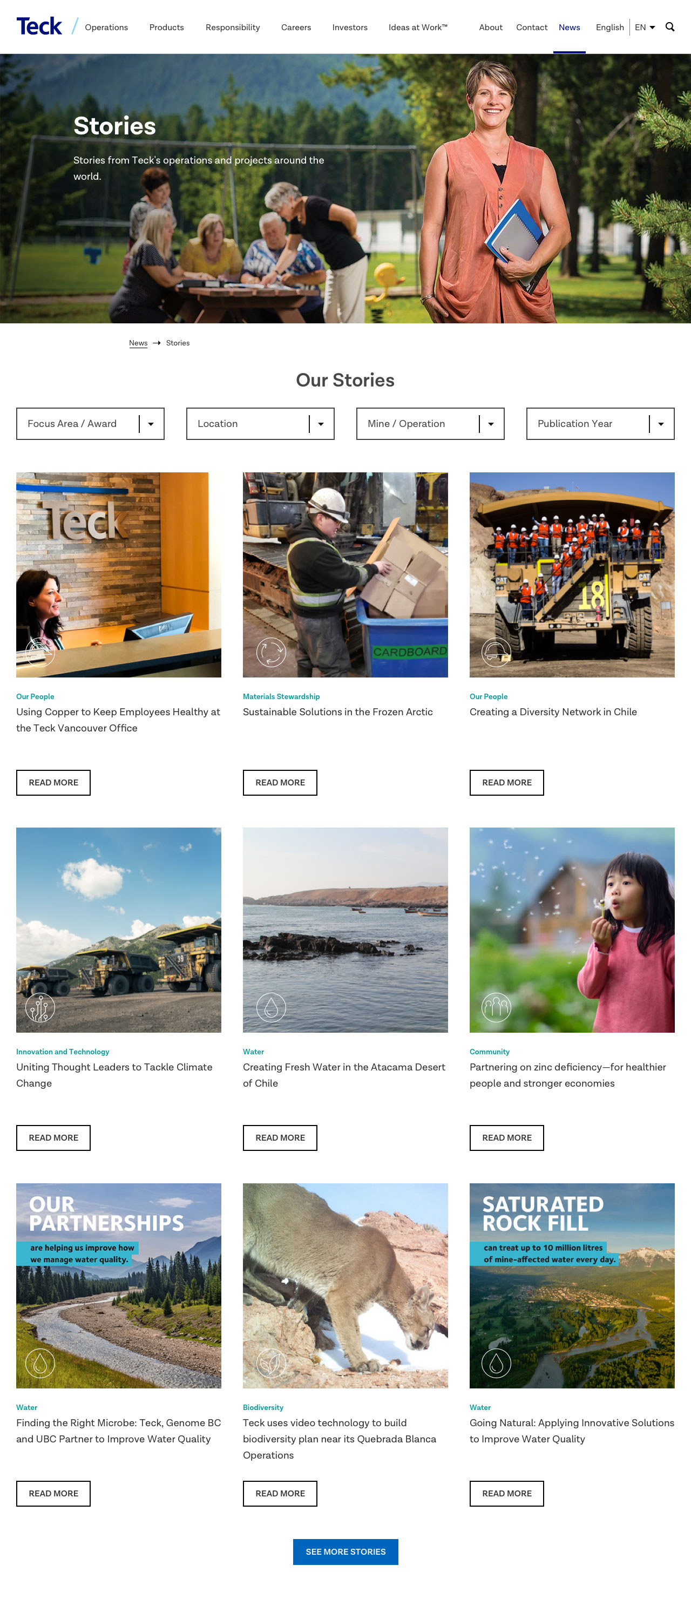This screenshot has height=1613, width=691.
Task: Open the Location filter dropdown
Action: [260, 424]
